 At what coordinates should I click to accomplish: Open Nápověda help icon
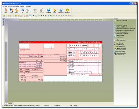(61, 10)
